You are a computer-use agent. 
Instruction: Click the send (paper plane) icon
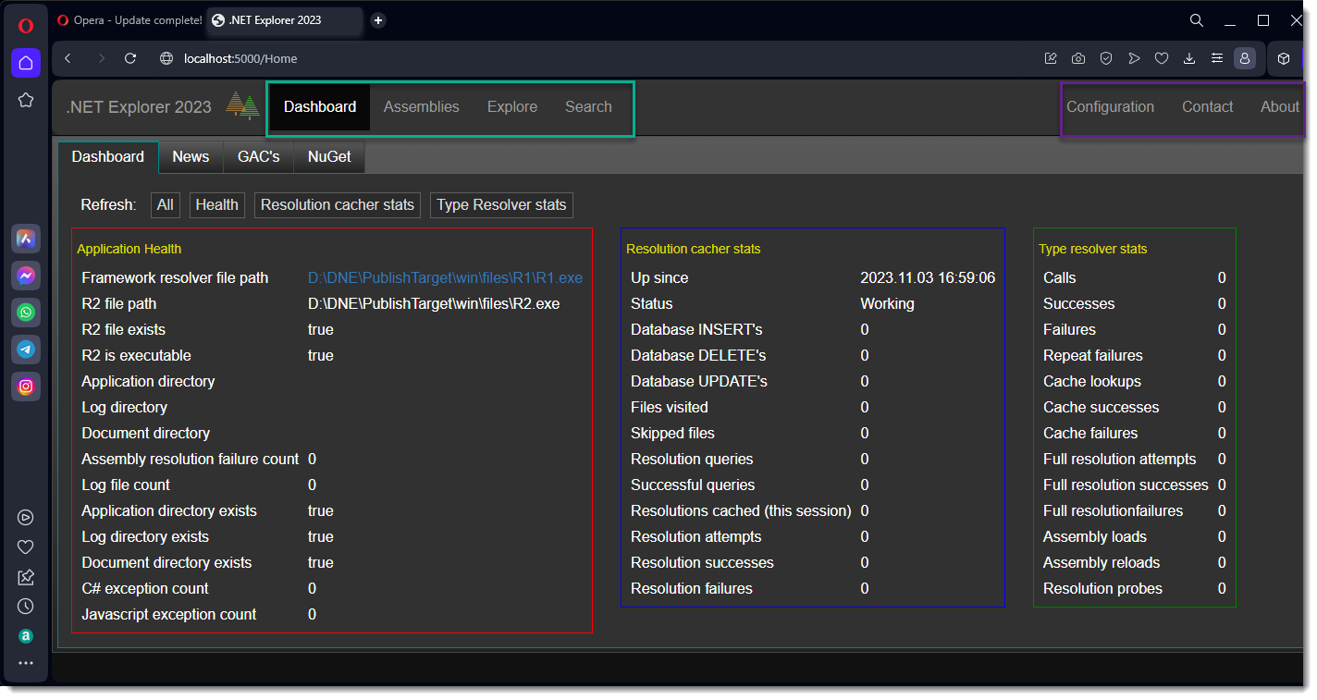coord(1134,58)
